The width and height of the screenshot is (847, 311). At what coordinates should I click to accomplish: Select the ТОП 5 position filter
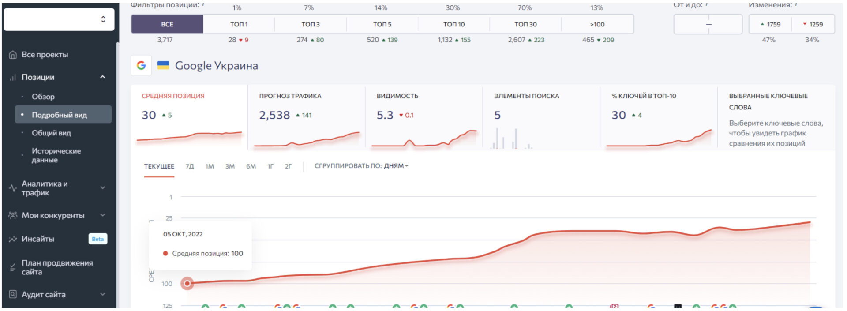pyautogui.click(x=382, y=24)
